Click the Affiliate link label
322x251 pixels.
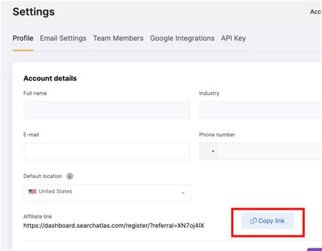point(37,216)
